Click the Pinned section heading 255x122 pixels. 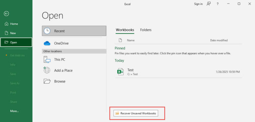(x=120, y=48)
